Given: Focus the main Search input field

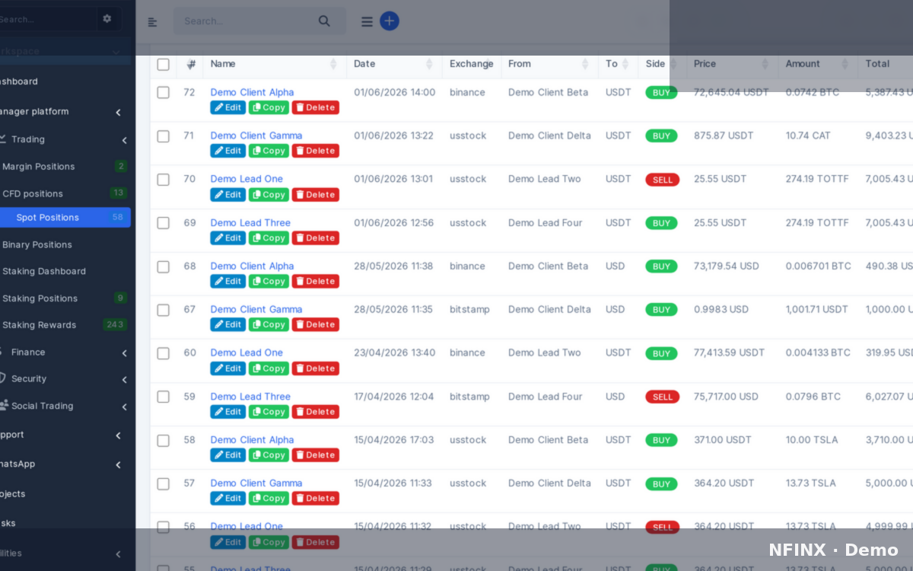Looking at the screenshot, I should coord(259,21).
